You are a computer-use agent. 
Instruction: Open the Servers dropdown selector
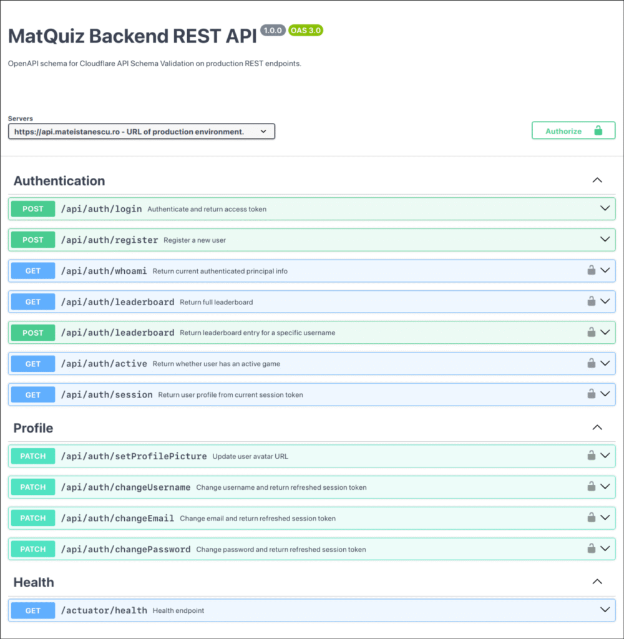142,132
